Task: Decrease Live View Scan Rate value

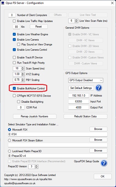Action: point(76,22)
